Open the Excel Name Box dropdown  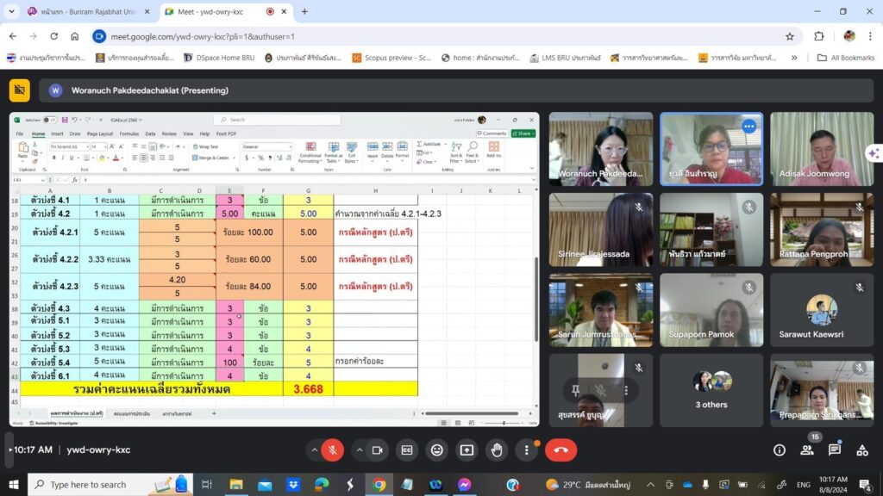click(x=43, y=180)
